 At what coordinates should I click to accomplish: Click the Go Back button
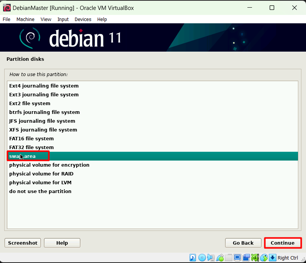243,243
